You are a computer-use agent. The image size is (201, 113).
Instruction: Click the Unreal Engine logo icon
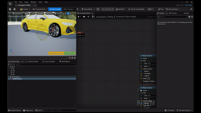pos(10,4)
